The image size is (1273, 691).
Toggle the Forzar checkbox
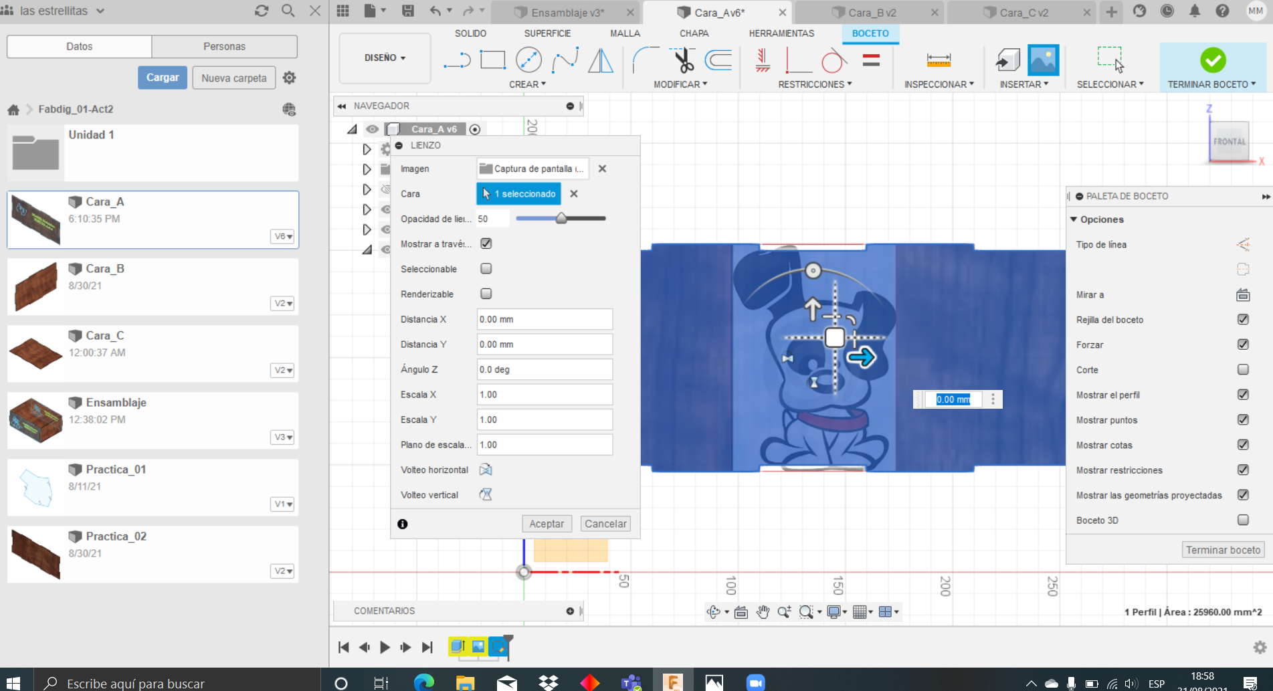(x=1243, y=344)
